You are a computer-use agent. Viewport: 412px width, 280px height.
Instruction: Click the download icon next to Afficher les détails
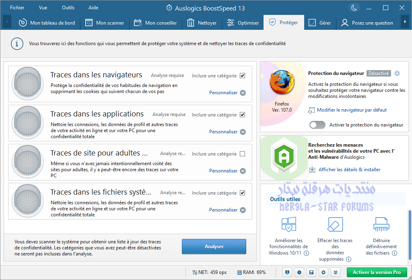coord(312,170)
